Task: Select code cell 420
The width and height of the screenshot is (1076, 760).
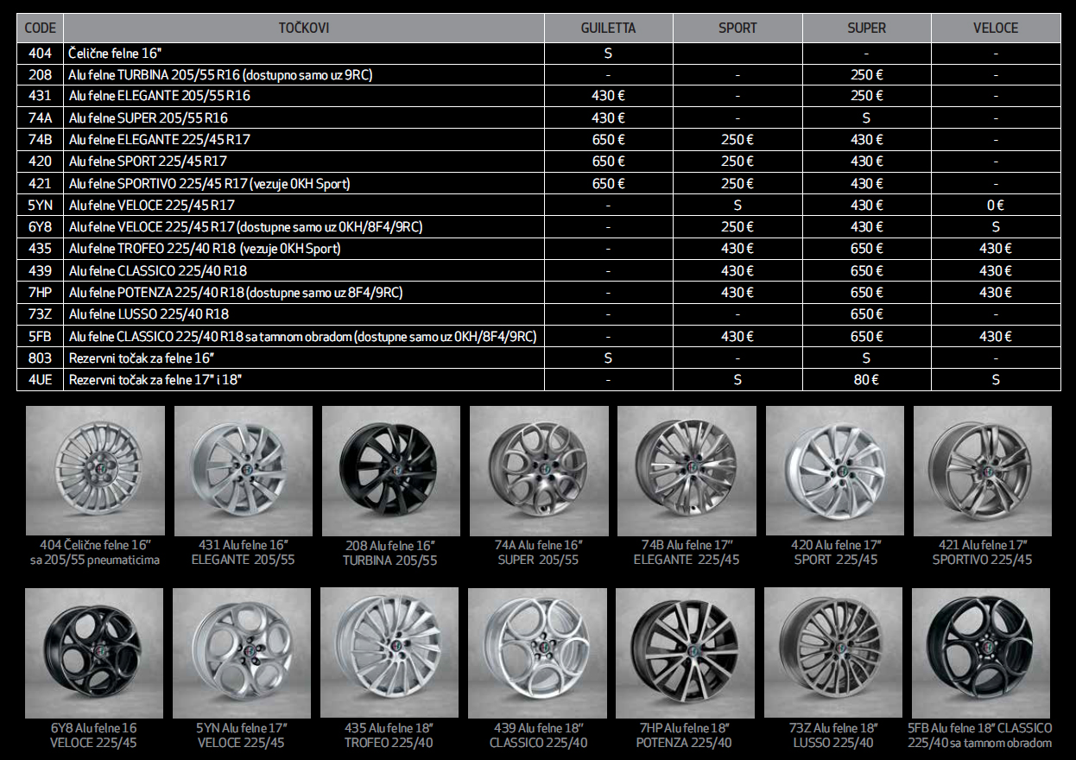Action: coord(40,161)
